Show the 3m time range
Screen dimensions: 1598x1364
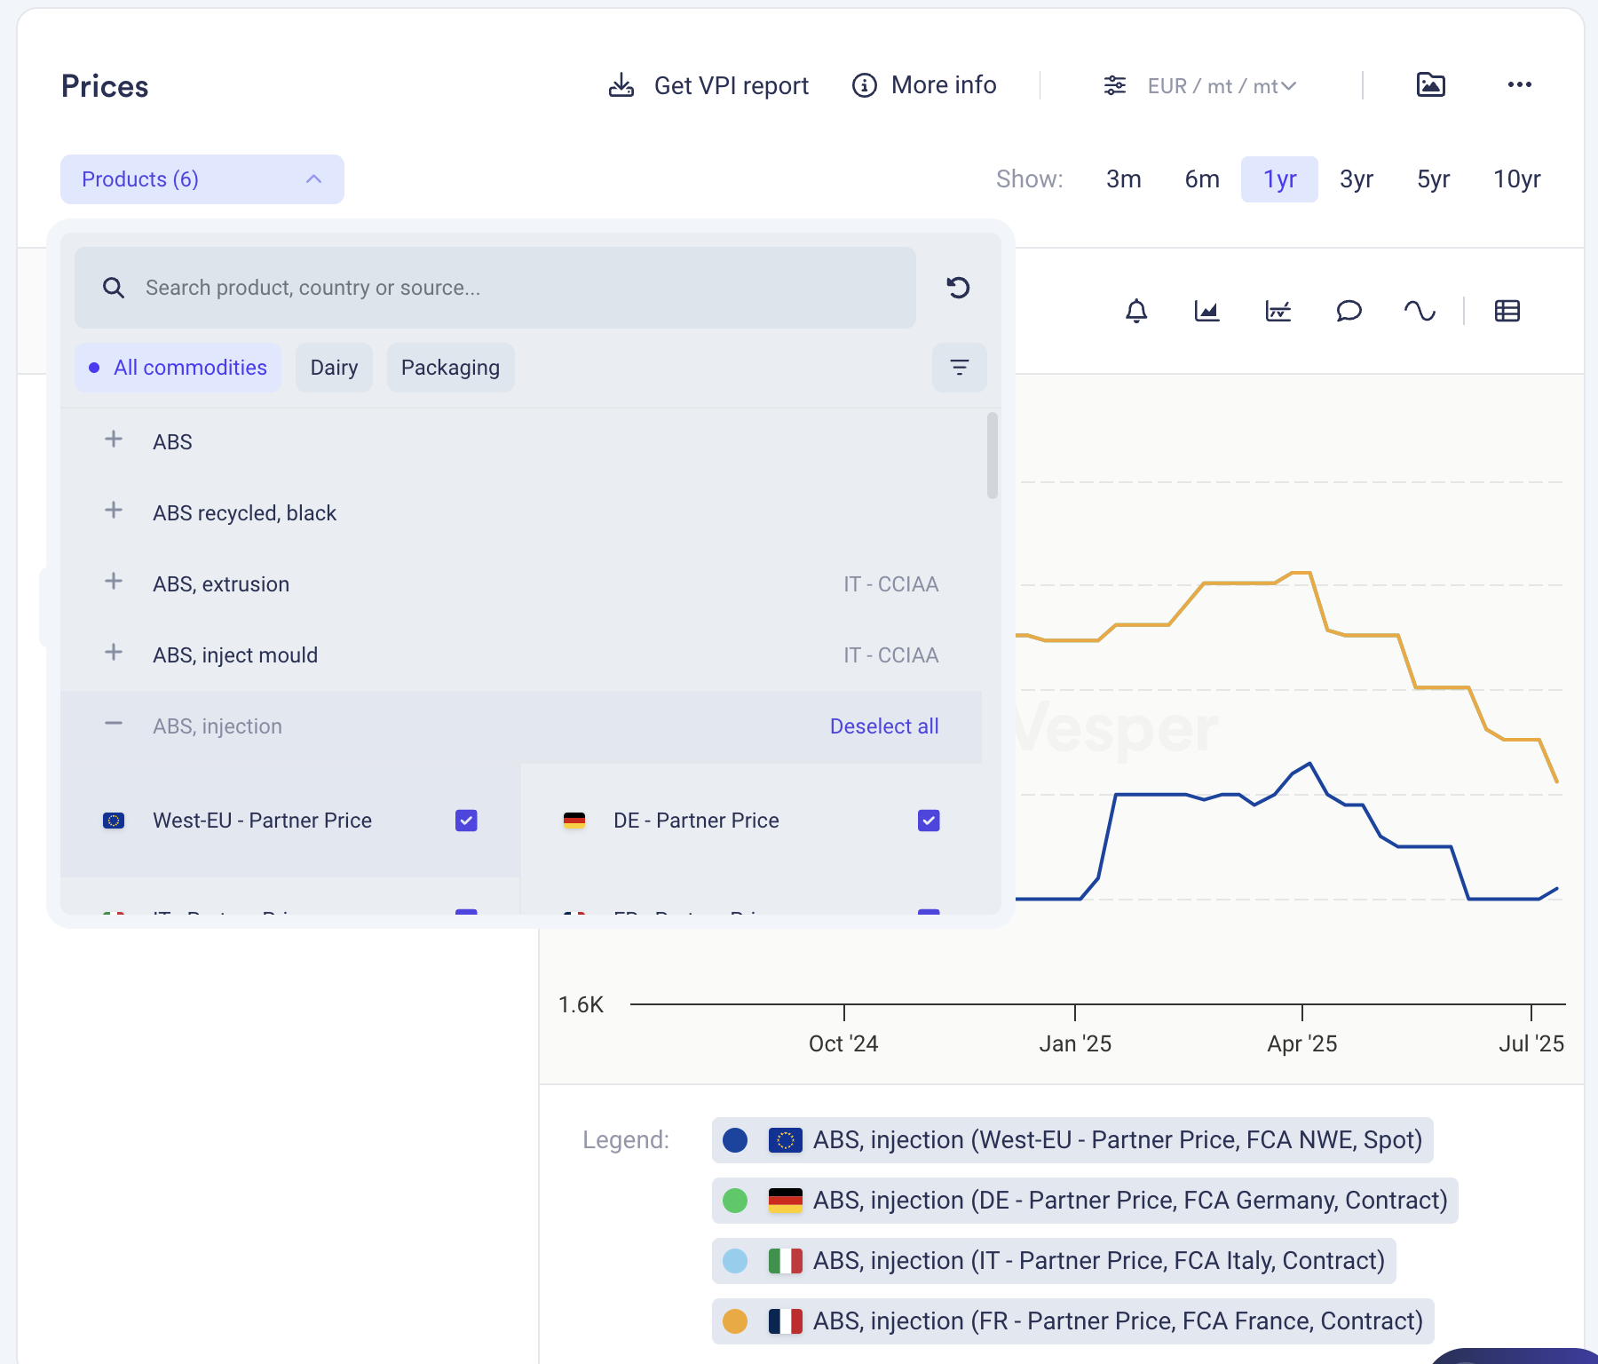1124,179
